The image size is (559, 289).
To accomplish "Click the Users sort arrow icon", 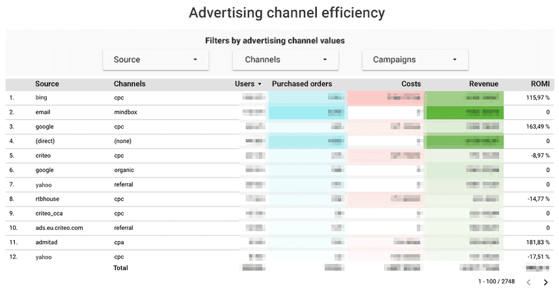I will [260, 84].
